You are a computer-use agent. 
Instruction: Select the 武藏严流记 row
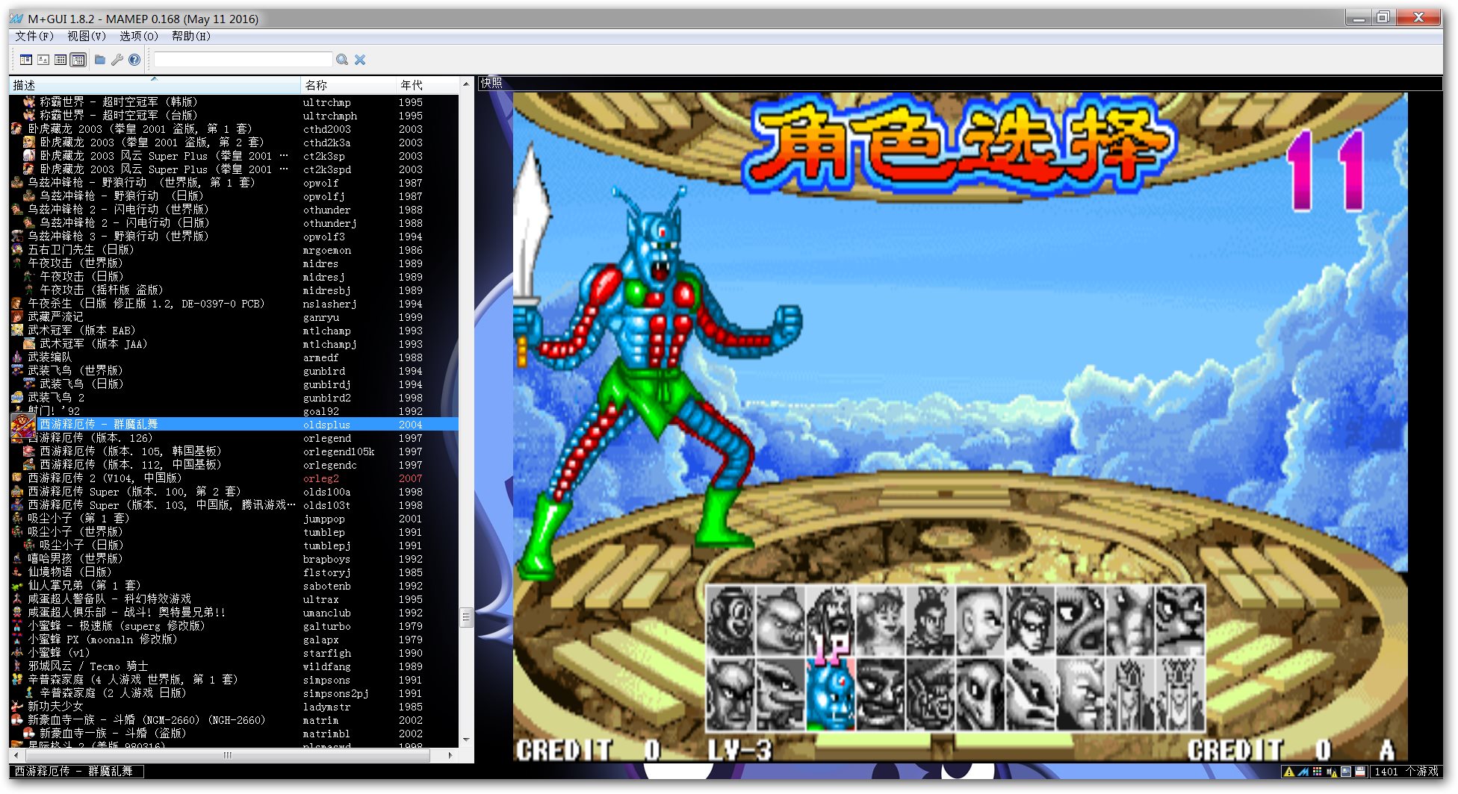(x=234, y=317)
